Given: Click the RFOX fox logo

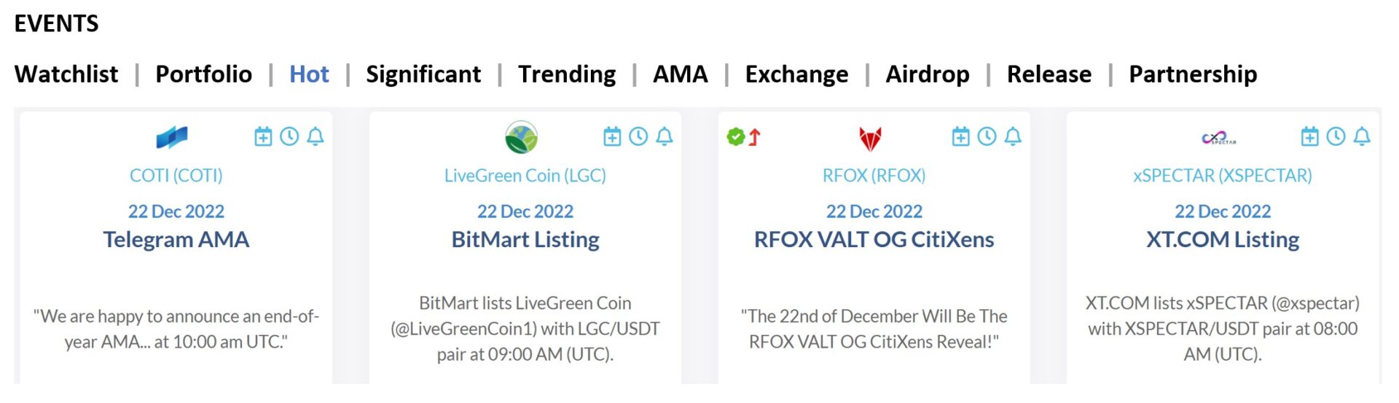Looking at the screenshot, I should point(870,138).
